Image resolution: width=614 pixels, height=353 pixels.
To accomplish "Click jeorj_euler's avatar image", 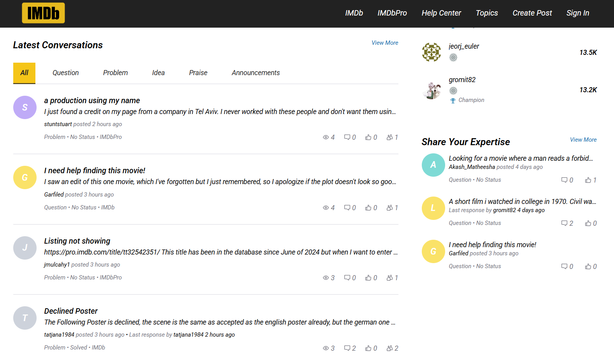I will click(x=432, y=52).
